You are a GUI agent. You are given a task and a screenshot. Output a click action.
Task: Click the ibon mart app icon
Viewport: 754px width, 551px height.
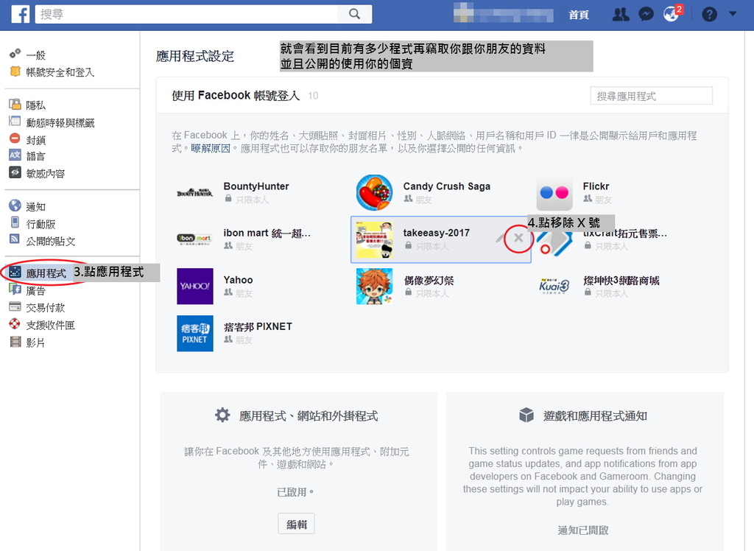[x=194, y=239]
